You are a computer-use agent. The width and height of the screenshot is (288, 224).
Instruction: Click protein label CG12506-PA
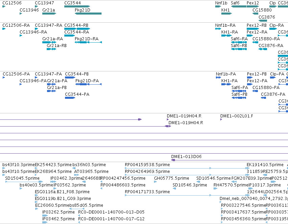tap(16, 74)
